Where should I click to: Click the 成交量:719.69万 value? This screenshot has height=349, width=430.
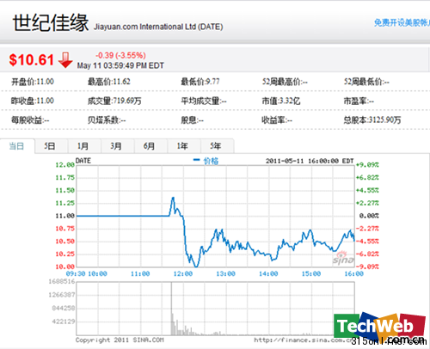tap(114, 101)
